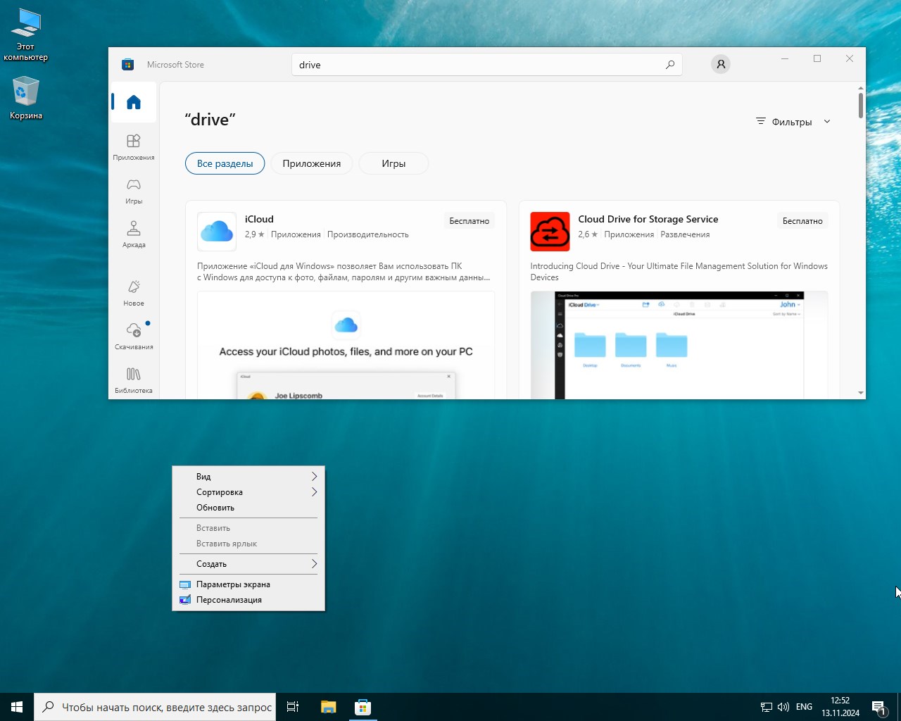Open Games section in Store sidebar
901x721 pixels.
coord(134,191)
